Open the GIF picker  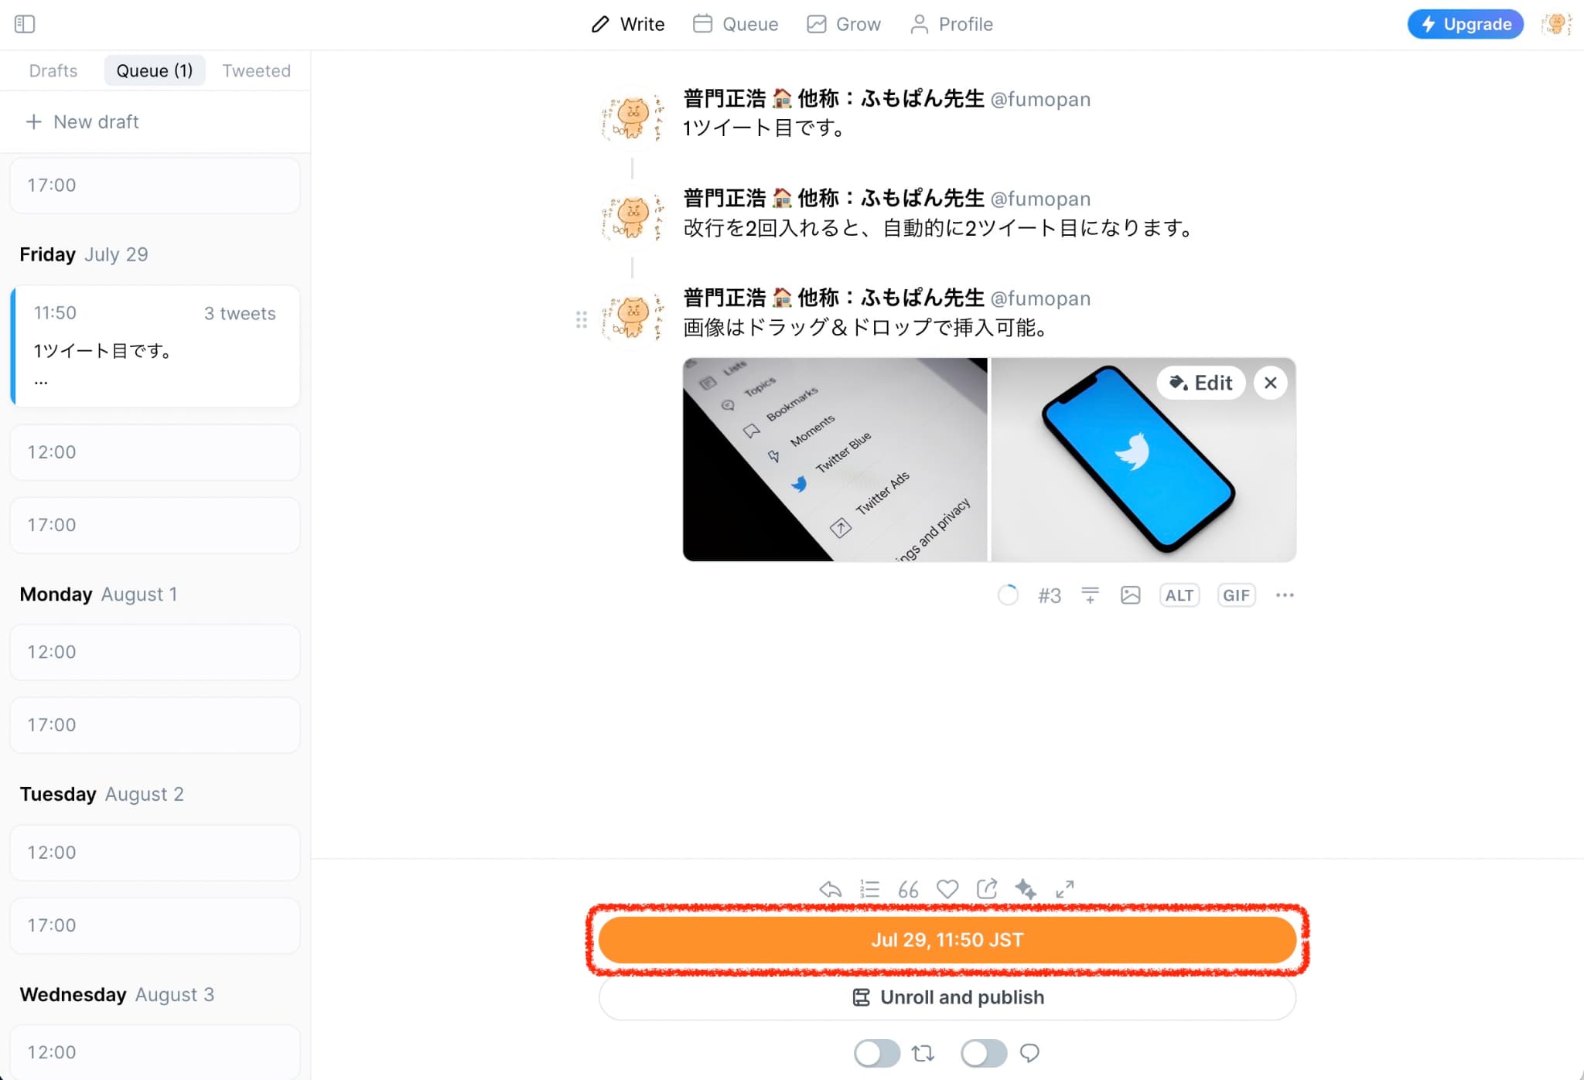(1235, 595)
